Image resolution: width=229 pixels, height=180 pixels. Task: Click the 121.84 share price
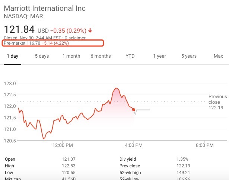click(19, 29)
